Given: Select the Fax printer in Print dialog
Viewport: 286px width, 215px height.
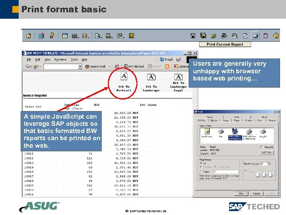Looking at the screenshot, I should [221, 133].
